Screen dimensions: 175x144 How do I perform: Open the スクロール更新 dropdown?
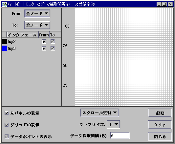tap(99, 113)
